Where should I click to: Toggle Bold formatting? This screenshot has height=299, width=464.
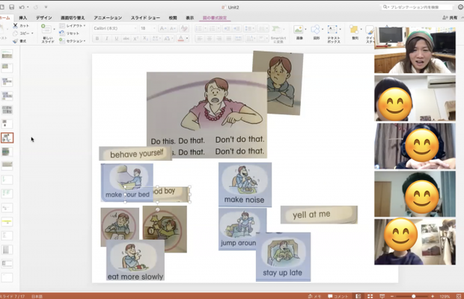[97, 38]
